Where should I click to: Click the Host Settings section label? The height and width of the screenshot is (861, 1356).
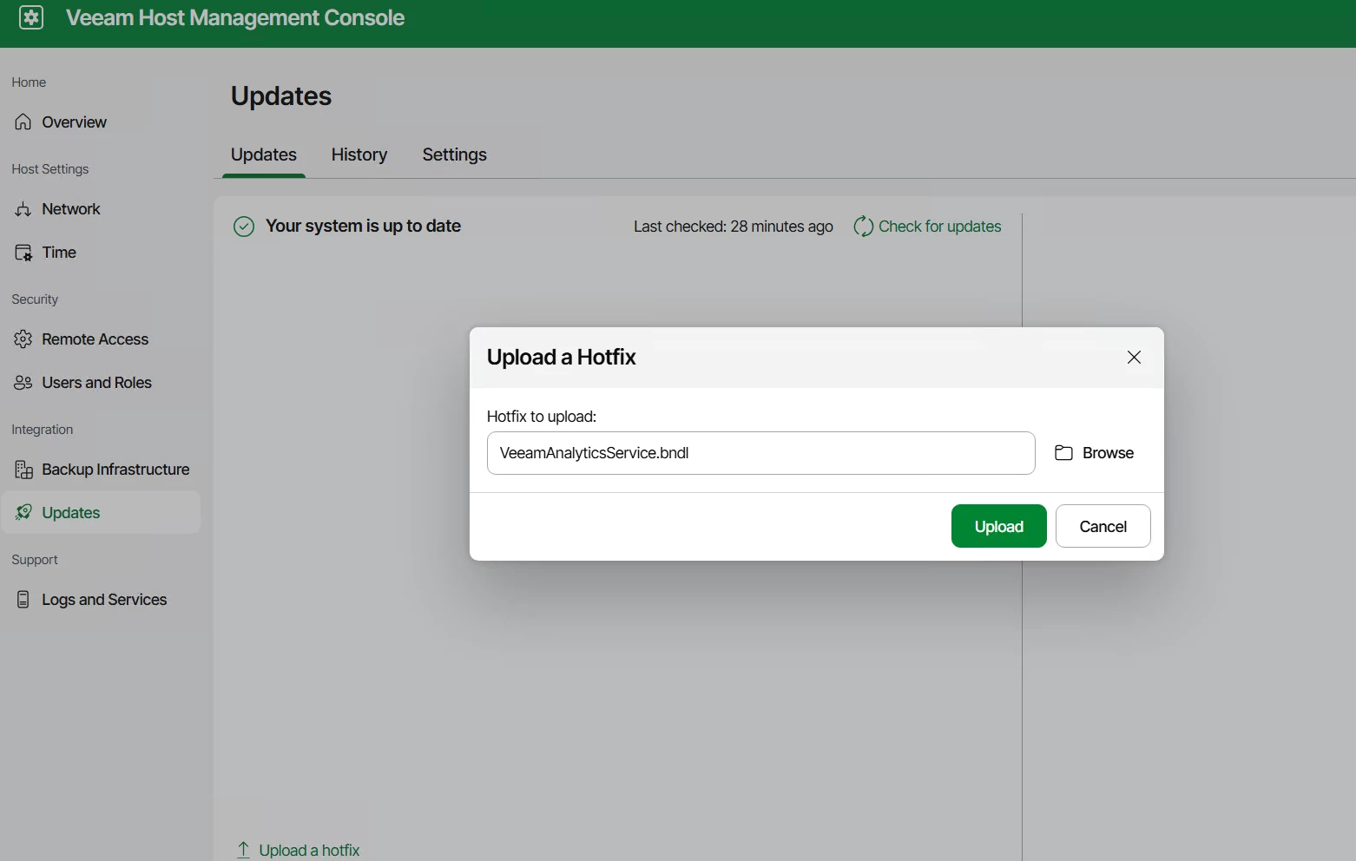tap(50, 169)
